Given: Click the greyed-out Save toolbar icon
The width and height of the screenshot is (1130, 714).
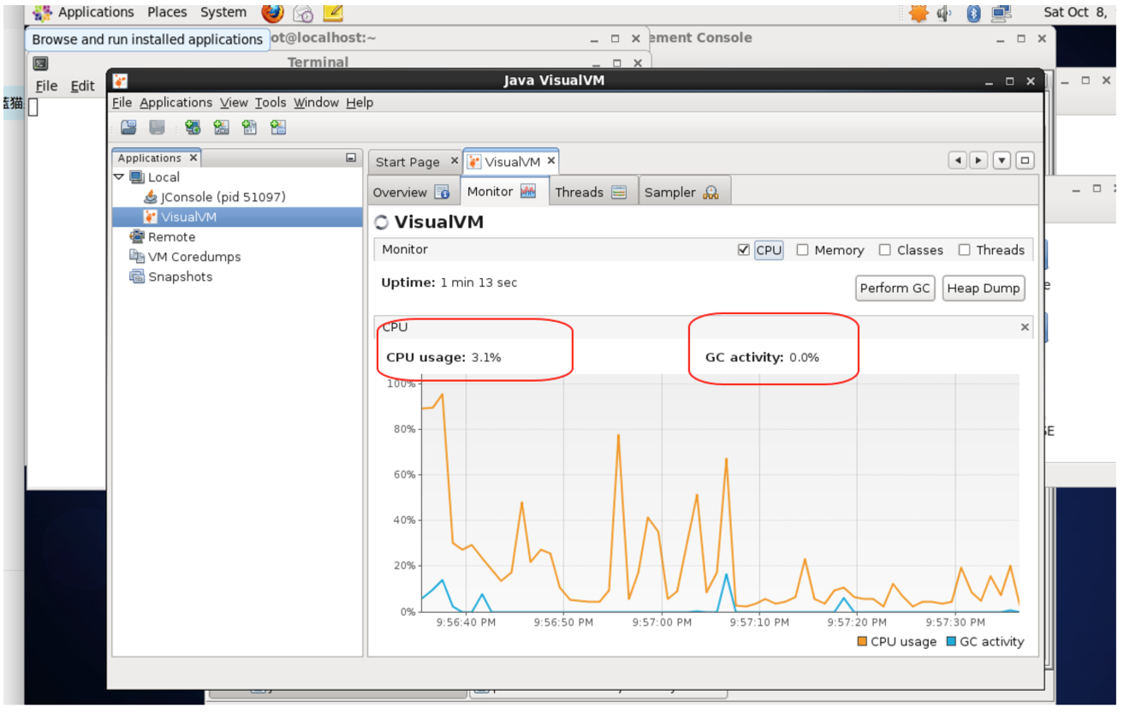Looking at the screenshot, I should [x=157, y=128].
